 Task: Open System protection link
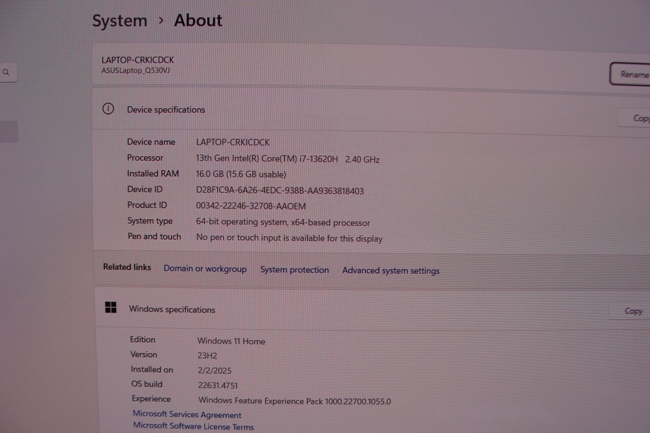(x=295, y=270)
